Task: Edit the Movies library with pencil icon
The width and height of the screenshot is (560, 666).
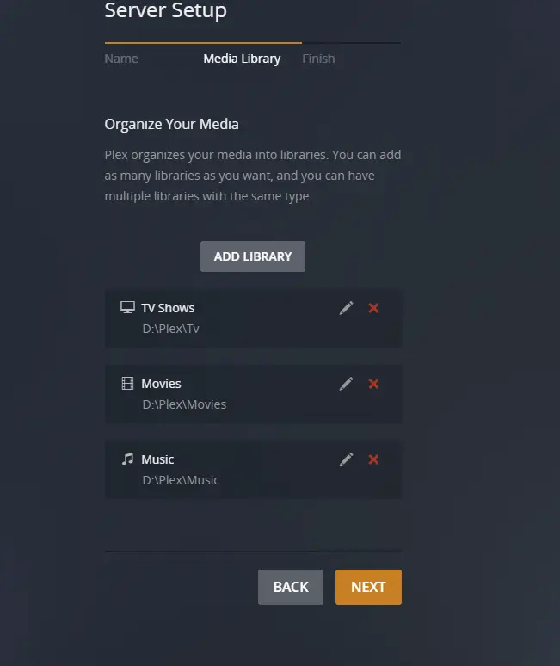Action: (346, 384)
